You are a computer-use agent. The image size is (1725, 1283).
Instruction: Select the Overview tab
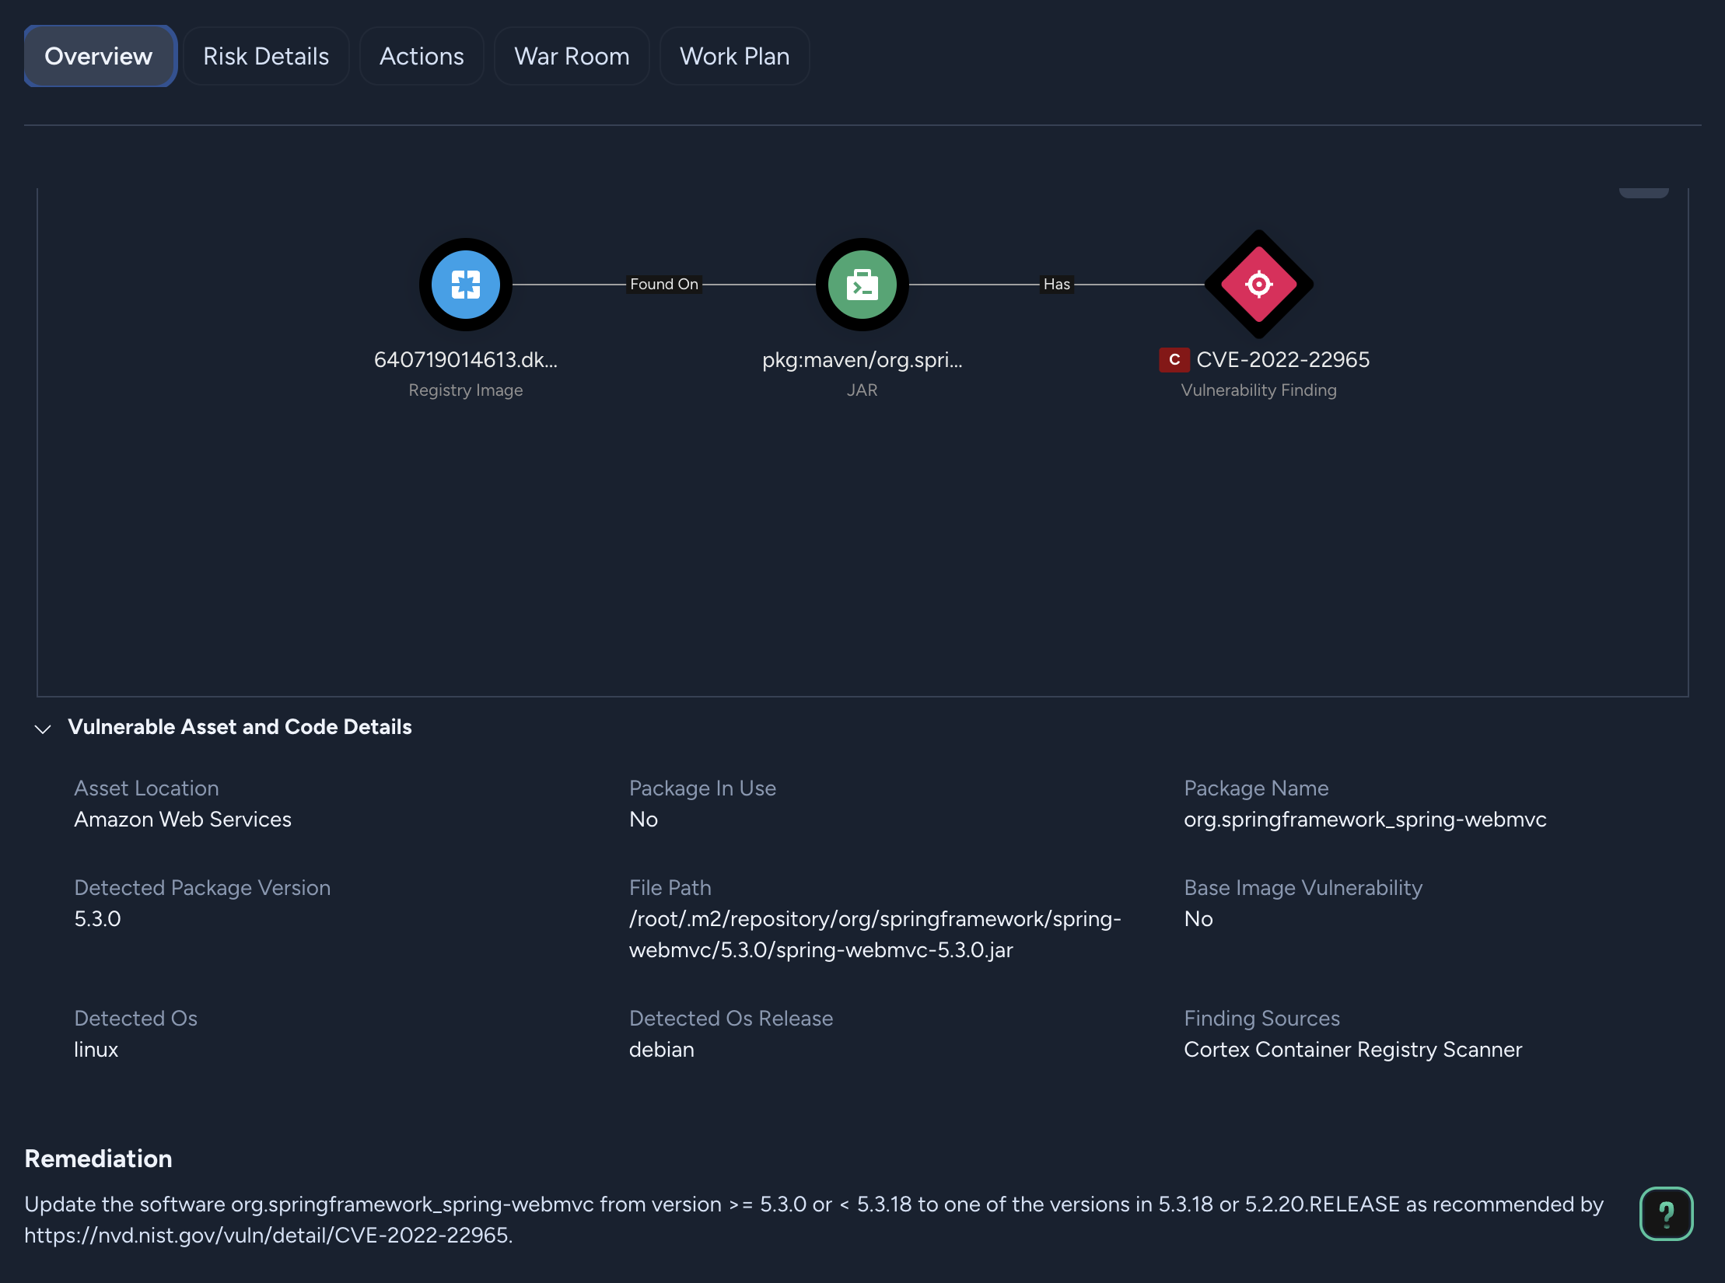click(99, 56)
